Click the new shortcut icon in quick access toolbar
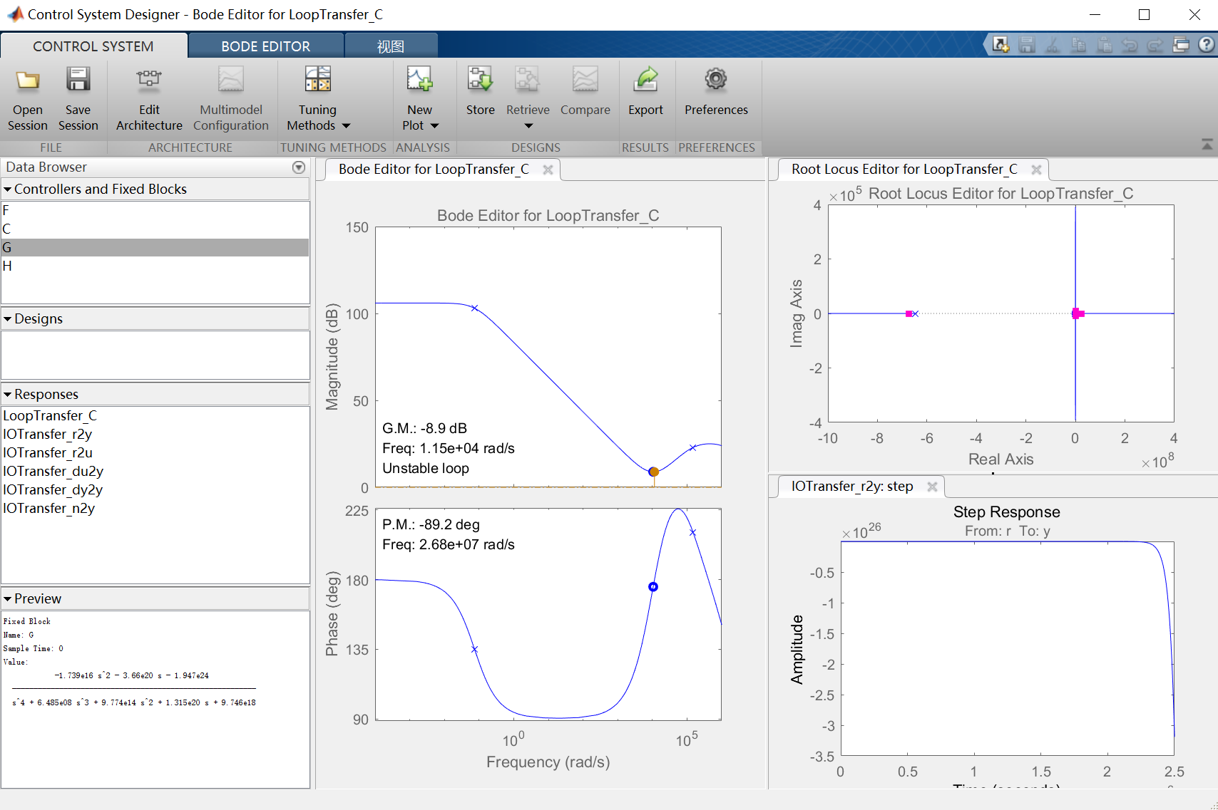Image resolution: width=1218 pixels, height=810 pixels. (x=1000, y=45)
